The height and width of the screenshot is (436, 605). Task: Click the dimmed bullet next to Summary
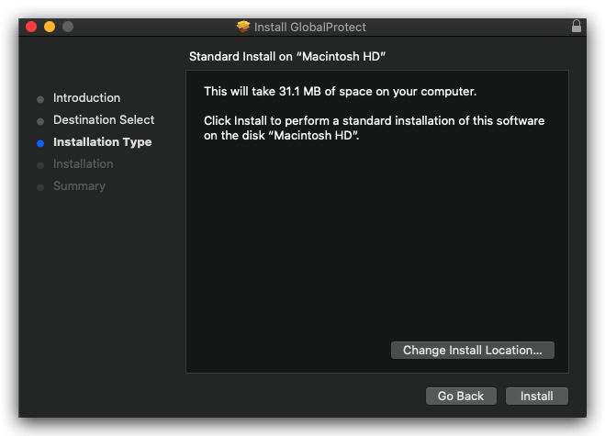pyautogui.click(x=40, y=187)
